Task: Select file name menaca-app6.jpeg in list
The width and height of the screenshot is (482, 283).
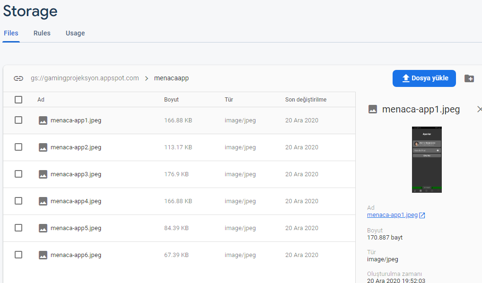Action: pyautogui.click(x=76, y=255)
